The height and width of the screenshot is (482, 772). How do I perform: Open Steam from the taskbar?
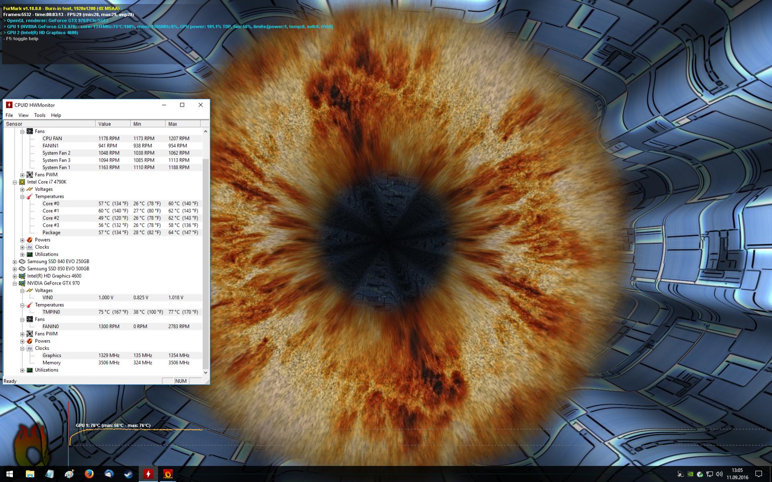128,474
